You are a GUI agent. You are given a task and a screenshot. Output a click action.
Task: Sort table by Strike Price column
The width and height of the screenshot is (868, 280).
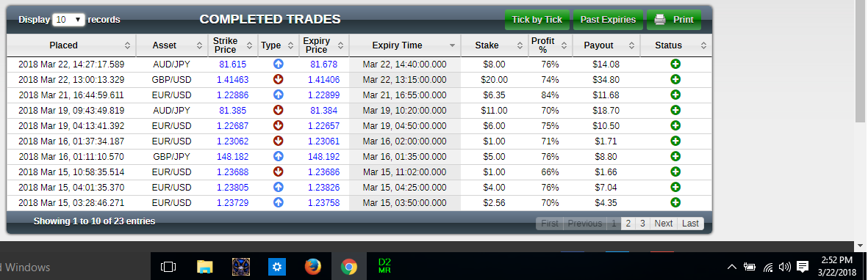232,45
